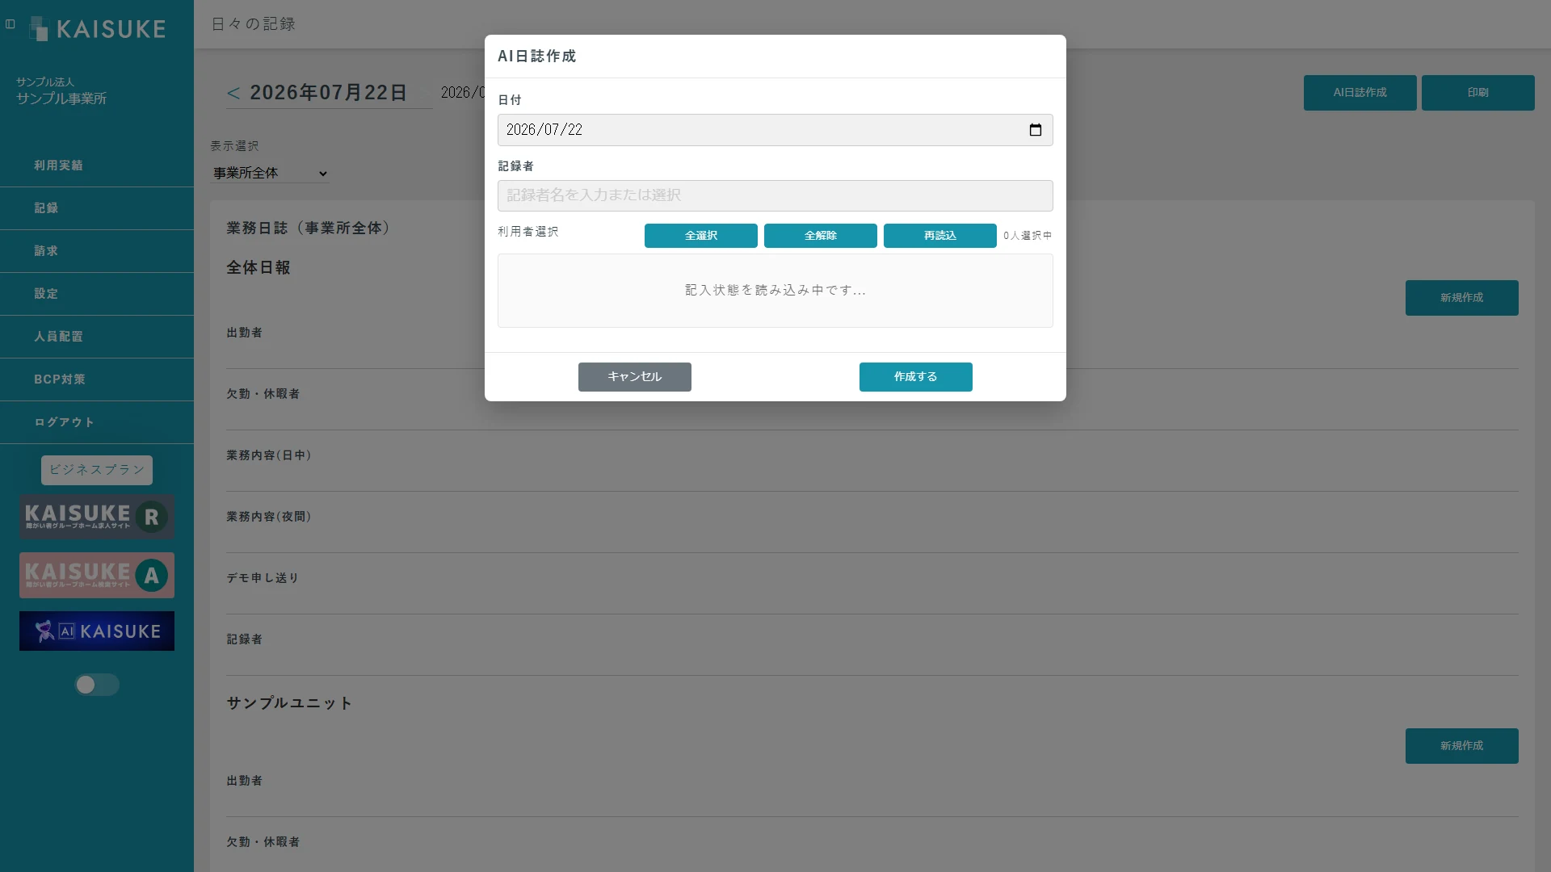Click 新規作成 for サンプルユニット
Image resolution: width=1551 pixels, height=872 pixels.
pyautogui.click(x=1462, y=746)
